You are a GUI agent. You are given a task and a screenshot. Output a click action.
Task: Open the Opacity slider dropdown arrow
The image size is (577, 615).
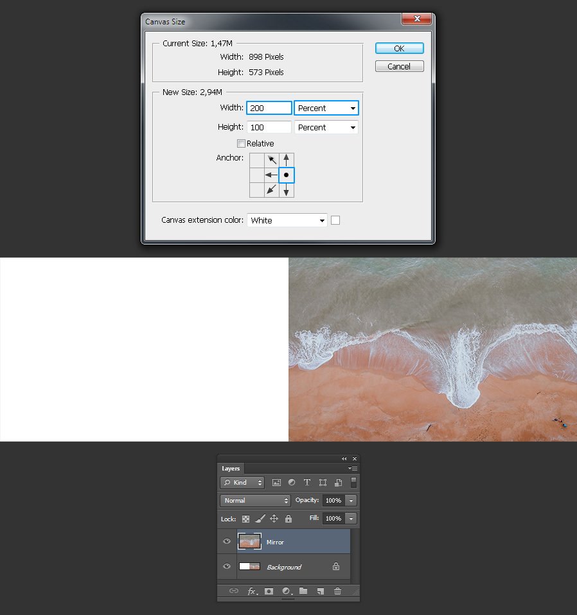pos(351,501)
